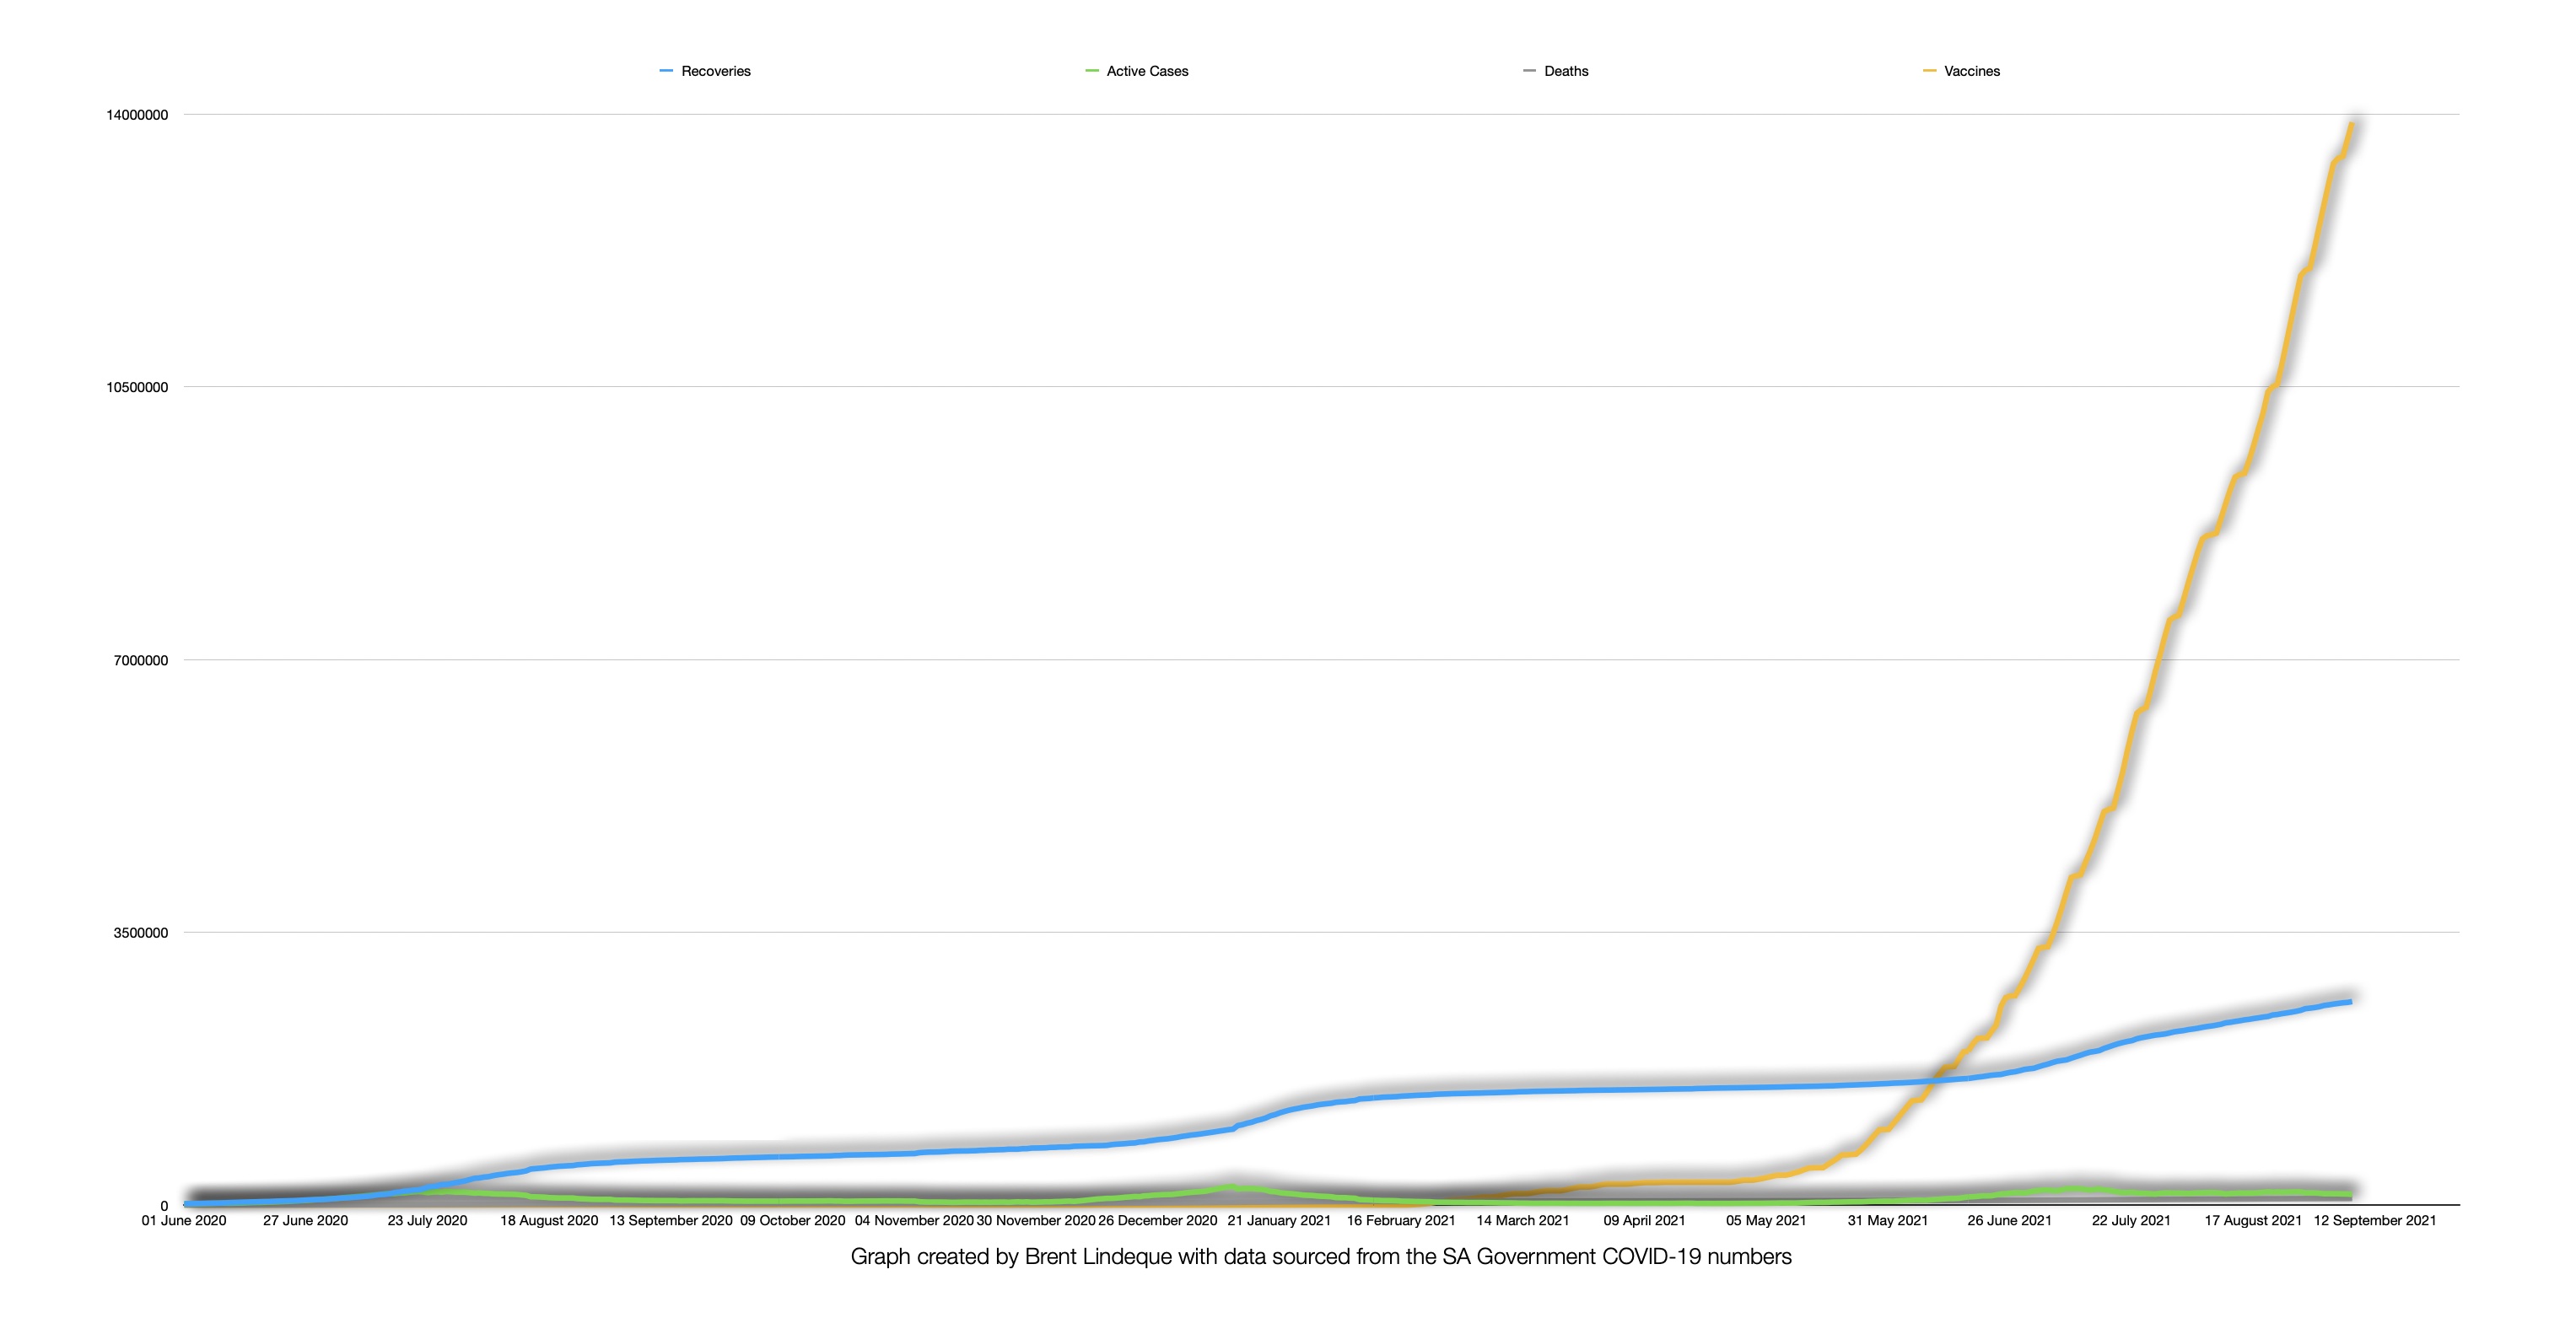Screen dimensions: 2576x1334
Task: Click the 18 August 2020 date label
Action: (x=549, y=1220)
